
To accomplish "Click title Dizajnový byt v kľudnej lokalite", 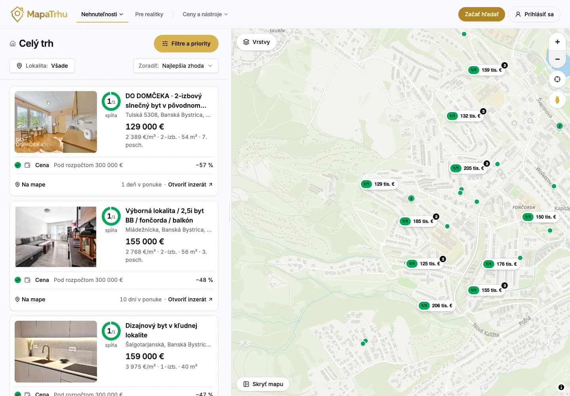I will pos(161,330).
